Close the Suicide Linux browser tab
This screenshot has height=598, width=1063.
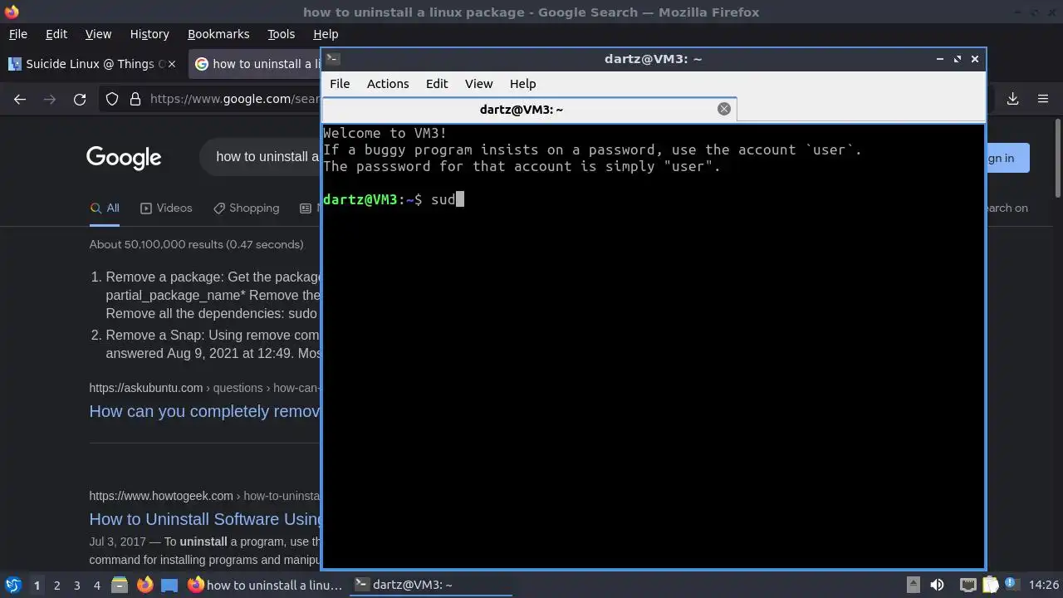tap(172, 64)
